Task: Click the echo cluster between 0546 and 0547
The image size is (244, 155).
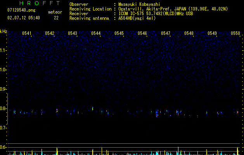Action: coord(157,114)
